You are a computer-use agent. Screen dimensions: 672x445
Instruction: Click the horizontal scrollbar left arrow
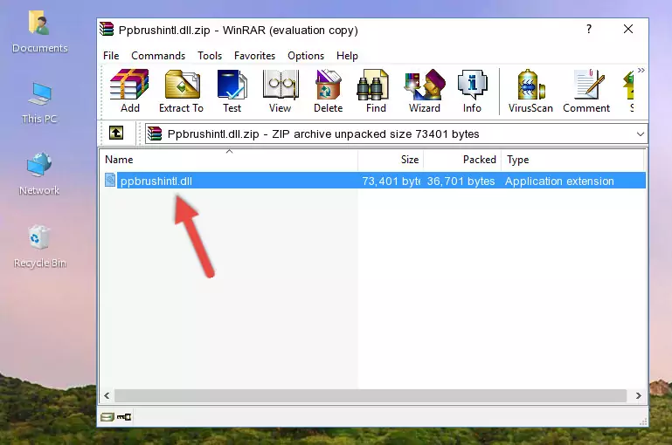[x=107, y=396]
